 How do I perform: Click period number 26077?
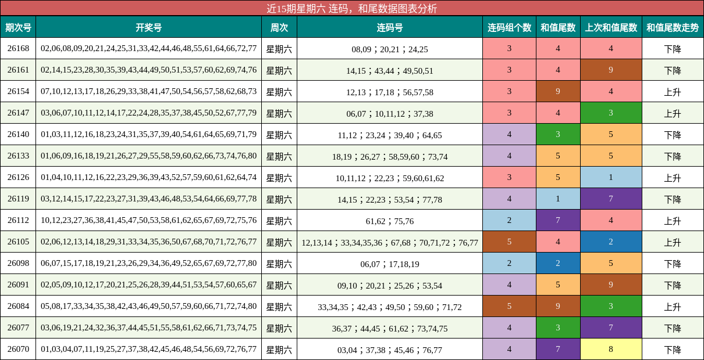pyautogui.click(x=18, y=327)
